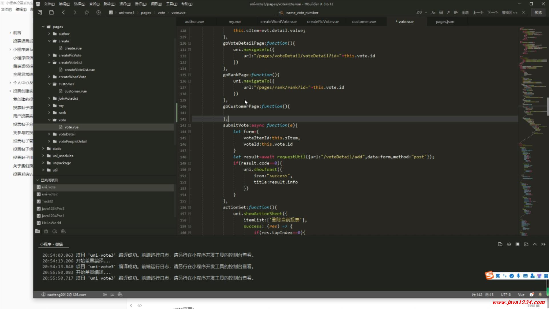Viewport: 549px width, 309px height.
Task: Bookmark with the star icon in toolbar
Action: 87,12
